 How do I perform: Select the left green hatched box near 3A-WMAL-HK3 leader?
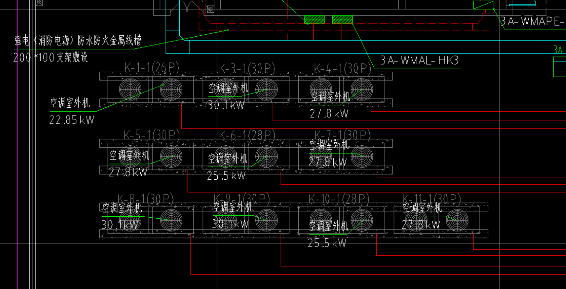point(315,20)
